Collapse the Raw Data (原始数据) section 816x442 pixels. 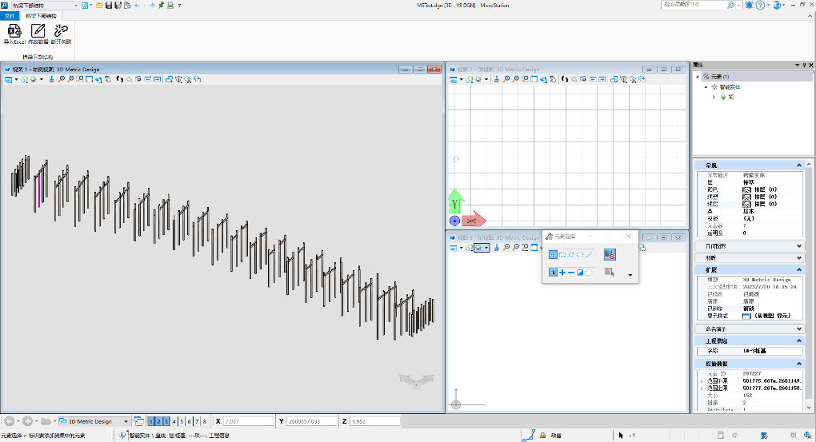point(799,364)
